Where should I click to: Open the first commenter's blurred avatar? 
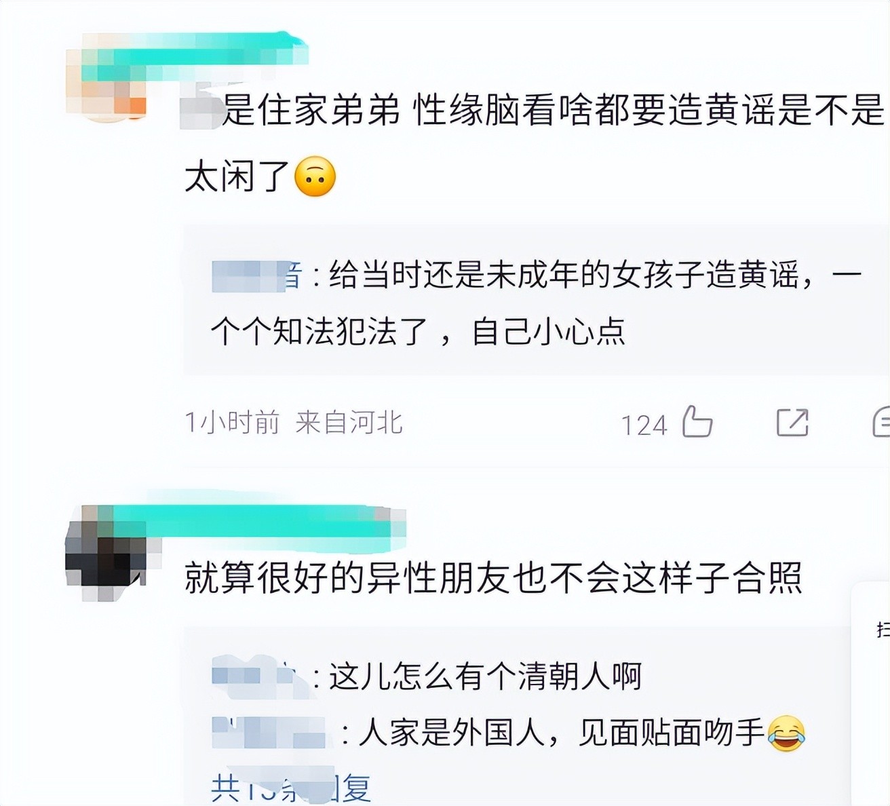[x=107, y=90]
